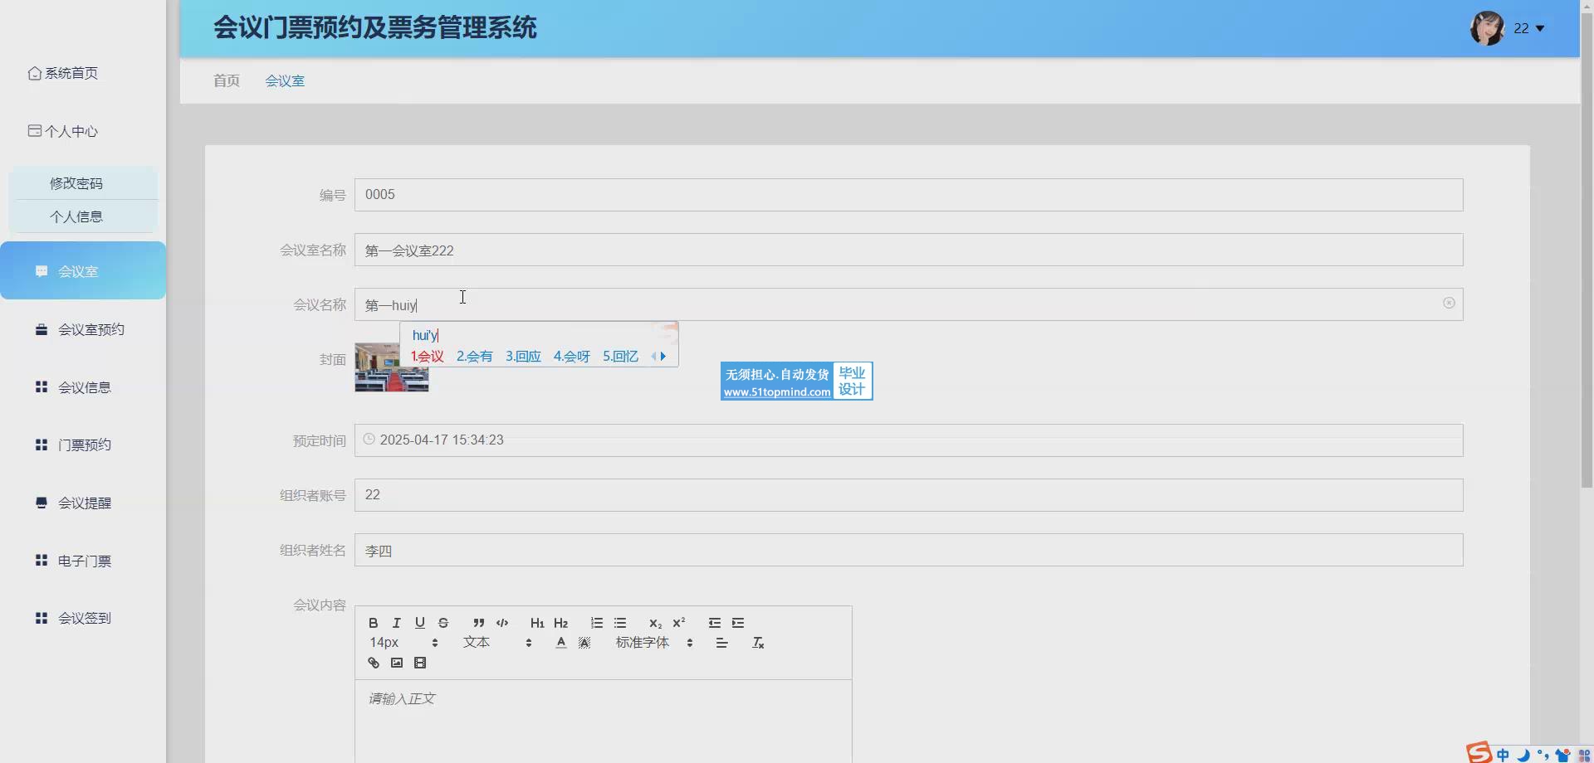Open the 修改密码 submenu link
The image size is (1594, 763).
[x=76, y=183]
